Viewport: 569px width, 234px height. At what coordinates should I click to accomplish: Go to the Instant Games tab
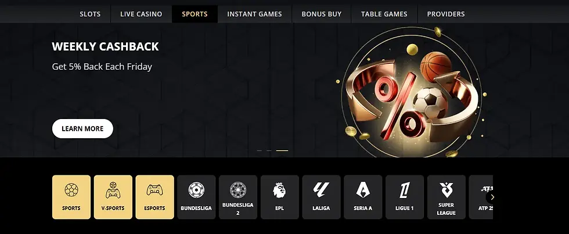tap(254, 14)
